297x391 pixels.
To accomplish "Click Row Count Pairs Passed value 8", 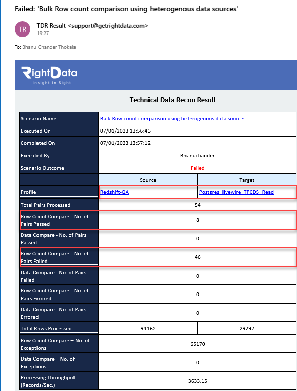I will coord(198,220).
